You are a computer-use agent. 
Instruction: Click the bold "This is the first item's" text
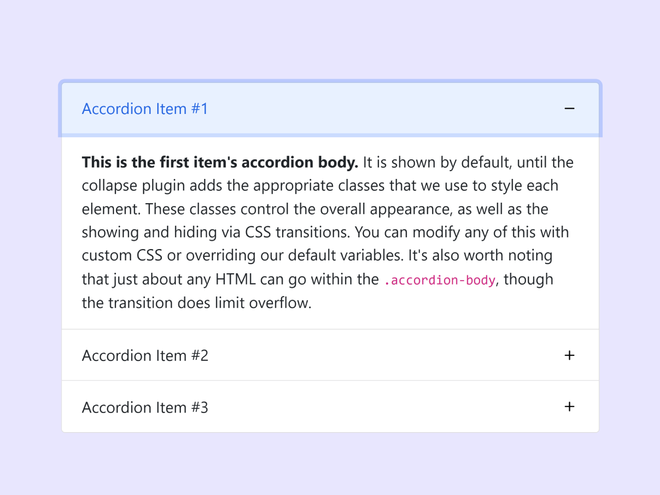pos(160,162)
